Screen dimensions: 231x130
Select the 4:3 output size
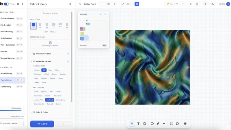click(x=53, y=25)
